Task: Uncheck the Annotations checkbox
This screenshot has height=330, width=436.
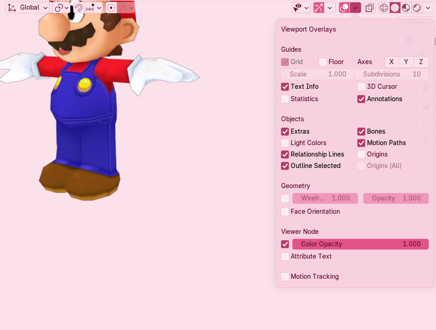Action: click(361, 99)
